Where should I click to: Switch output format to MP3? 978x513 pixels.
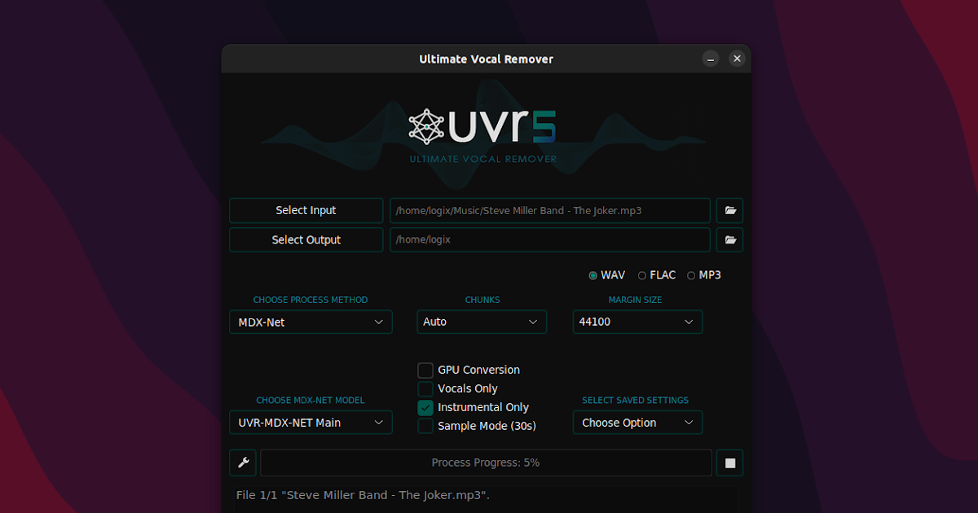pos(689,274)
